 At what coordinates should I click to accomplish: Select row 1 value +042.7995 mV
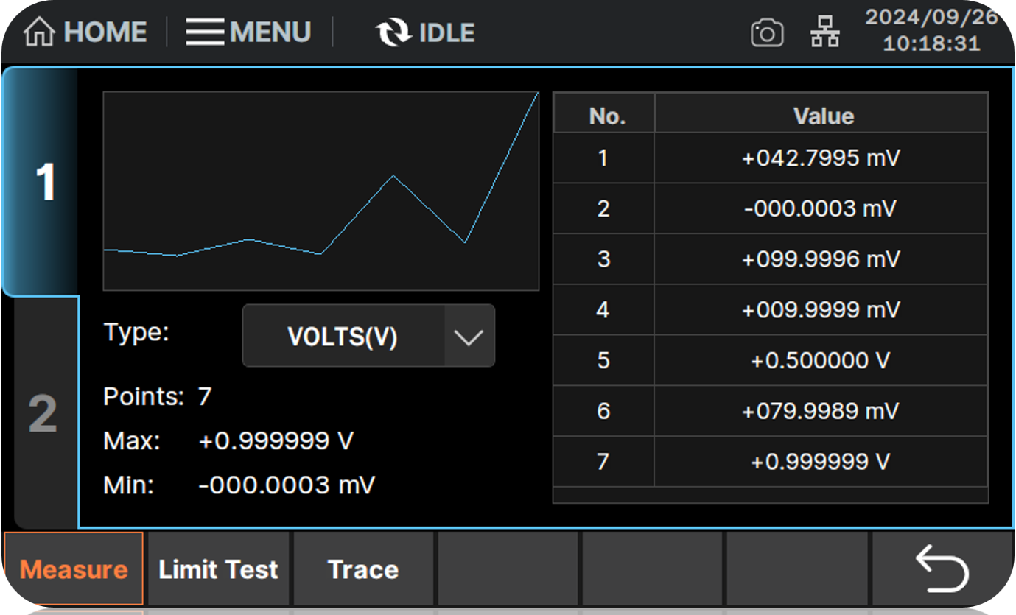point(821,158)
